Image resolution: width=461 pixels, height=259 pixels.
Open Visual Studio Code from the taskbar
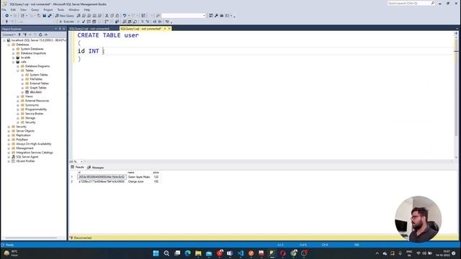pyautogui.click(x=241, y=253)
